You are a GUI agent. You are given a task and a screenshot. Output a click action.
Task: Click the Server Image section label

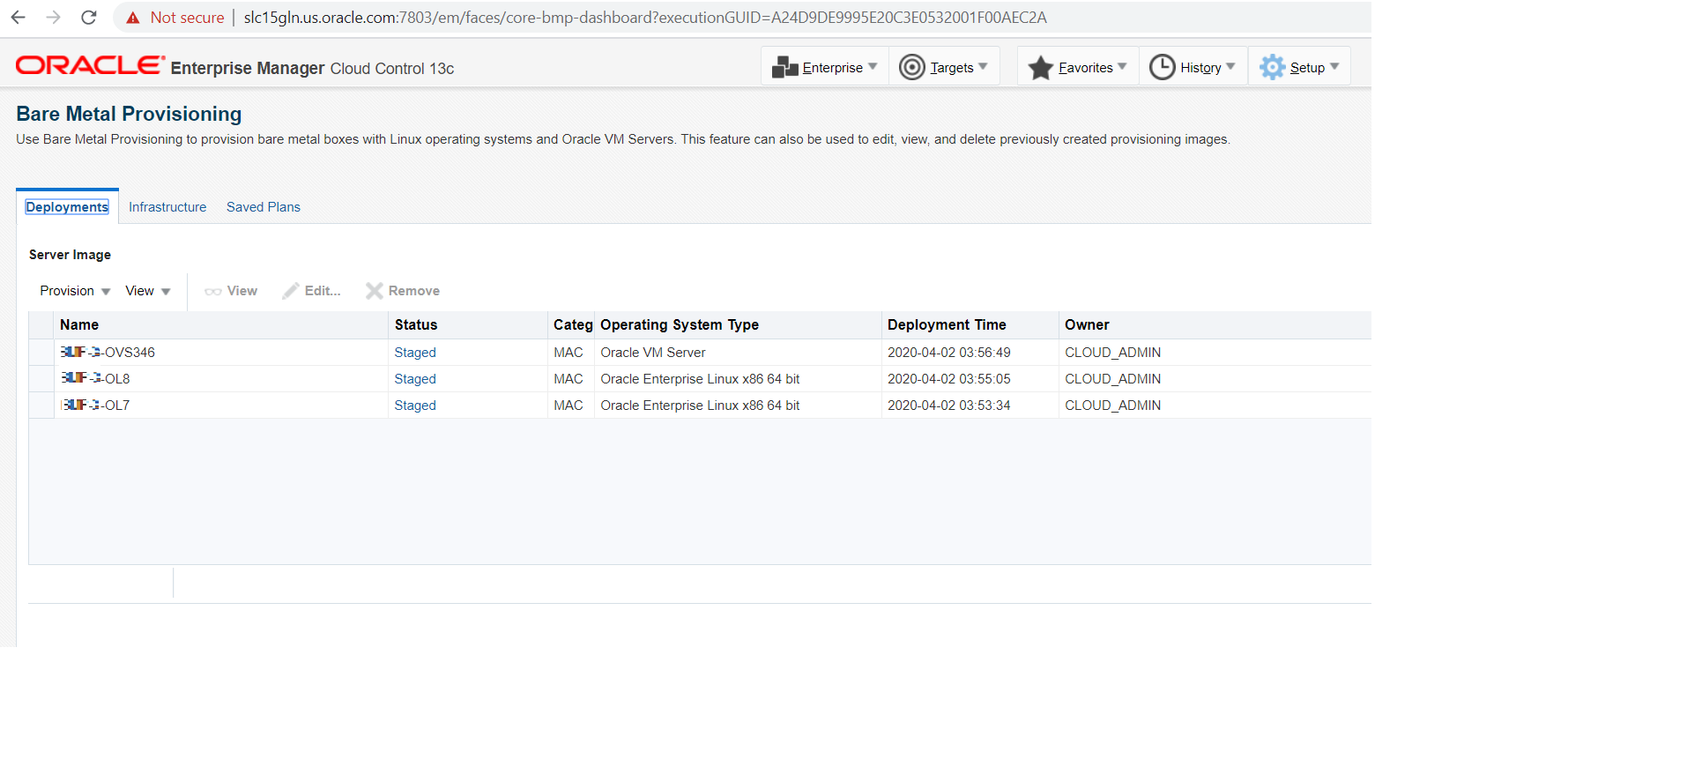tap(70, 255)
